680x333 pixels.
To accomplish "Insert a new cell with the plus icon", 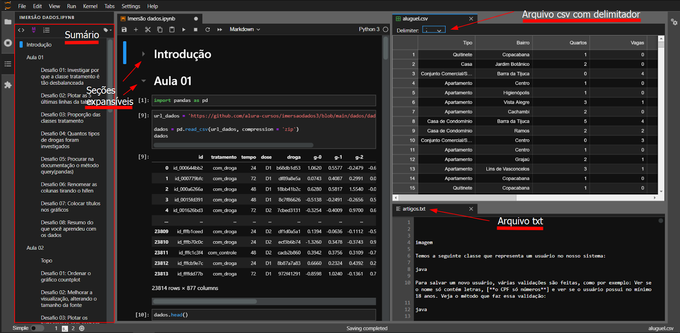I will [x=136, y=30].
